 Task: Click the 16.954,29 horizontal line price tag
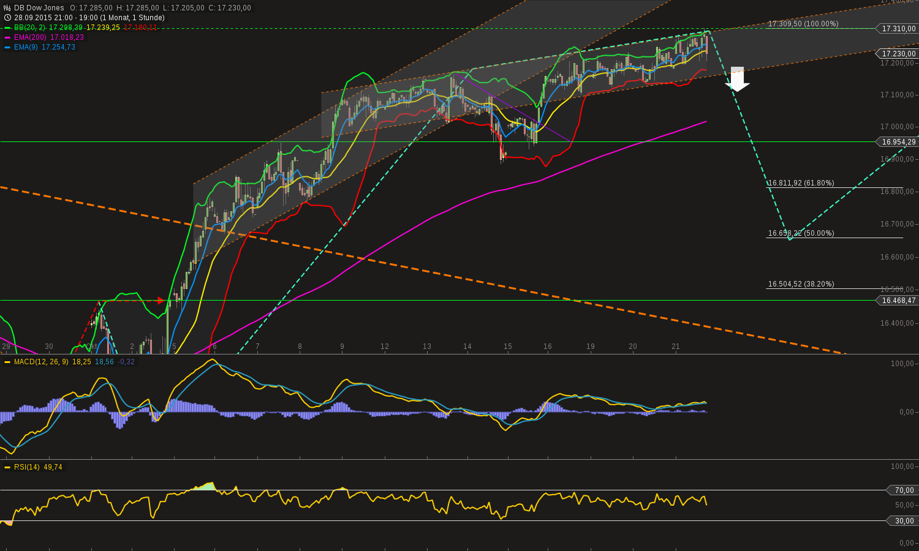pyautogui.click(x=897, y=142)
